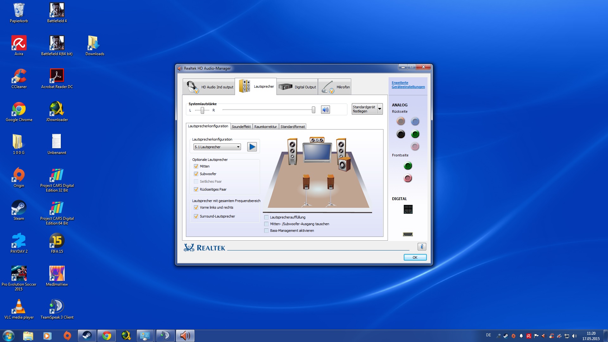Click the orange rear analog jack
The image size is (608, 342).
(x=401, y=121)
